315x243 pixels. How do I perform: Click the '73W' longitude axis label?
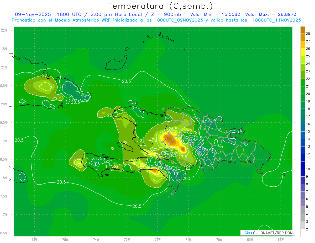[127, 240]
